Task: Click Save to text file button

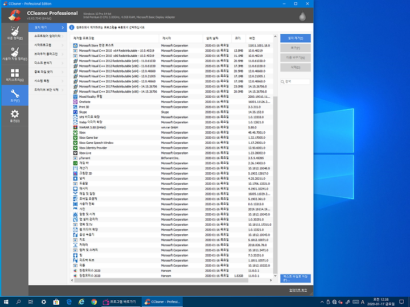Action: 296,278
